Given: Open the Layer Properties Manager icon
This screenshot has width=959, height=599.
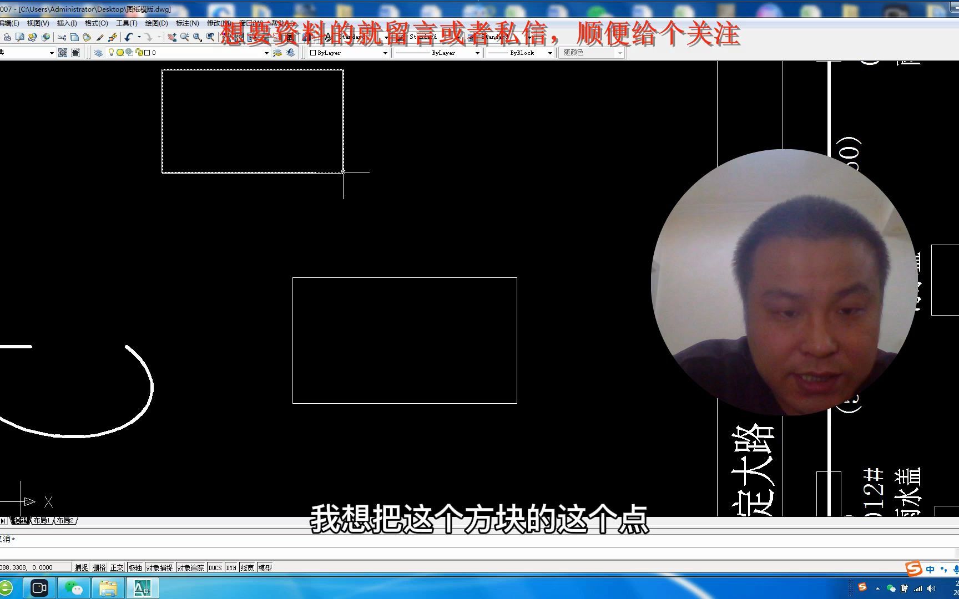Looking at the screenshot, I should point(97,53).
